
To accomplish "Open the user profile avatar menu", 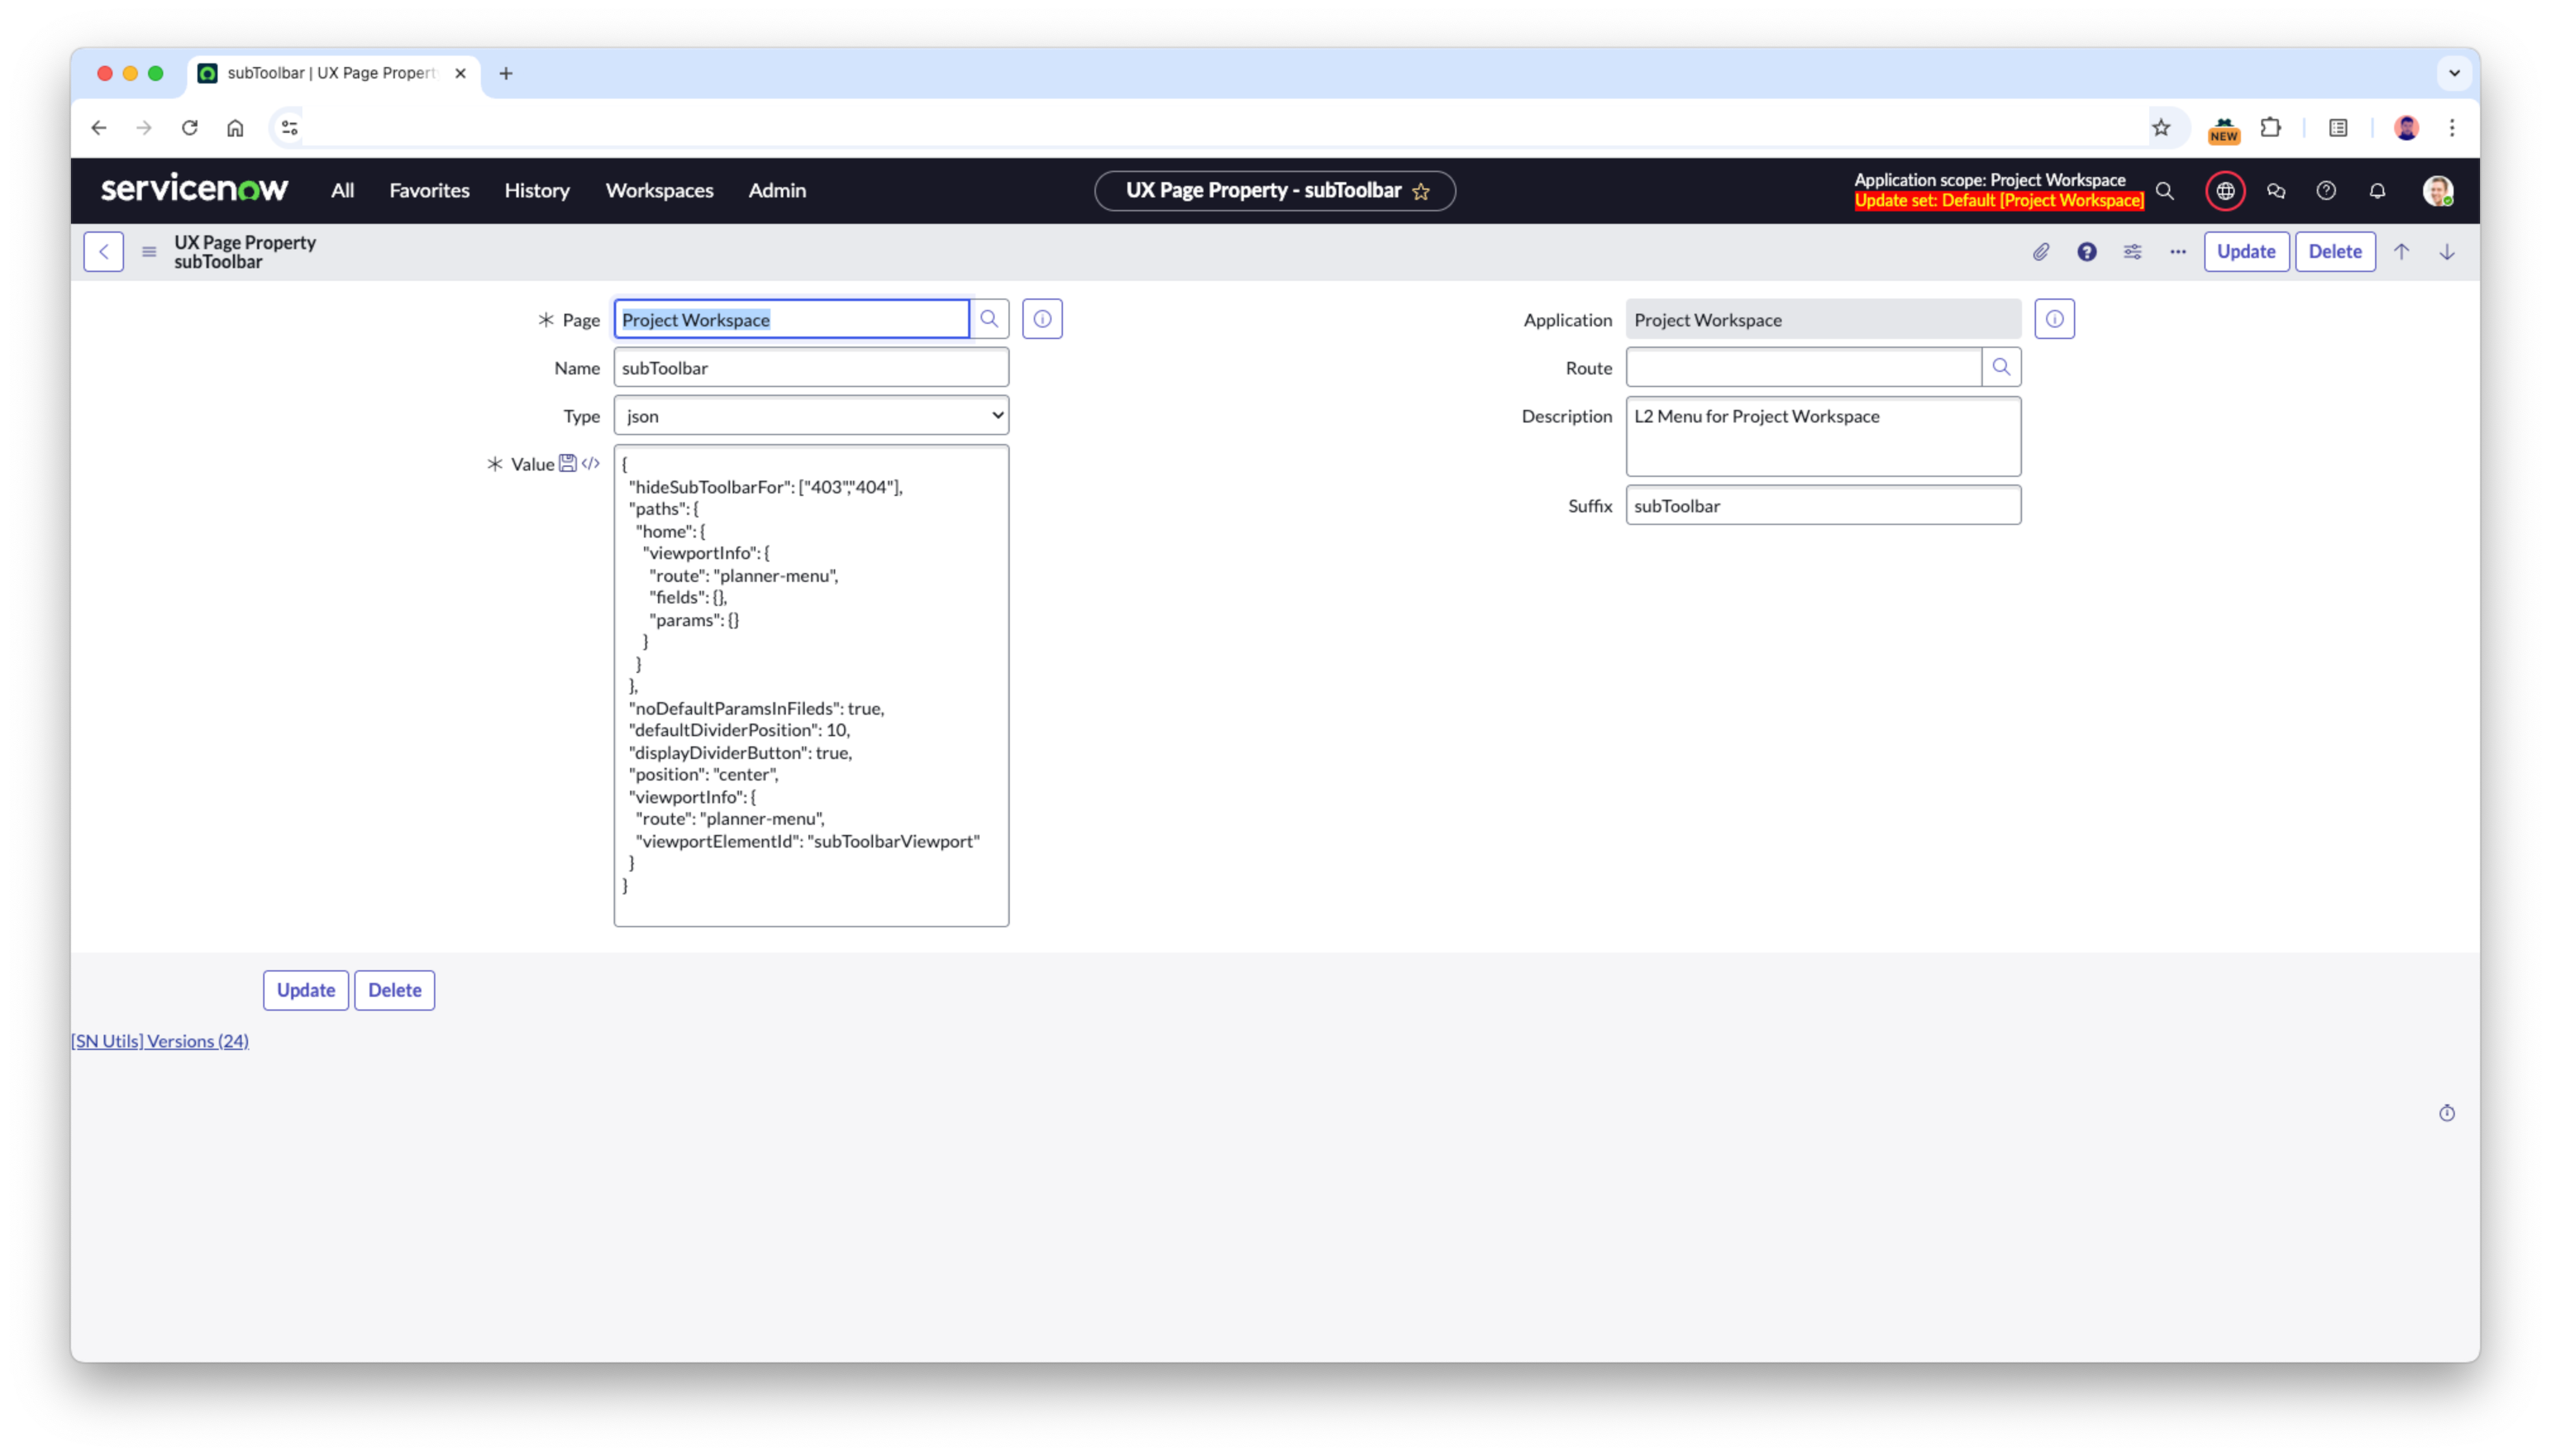I will point(2437,190).
